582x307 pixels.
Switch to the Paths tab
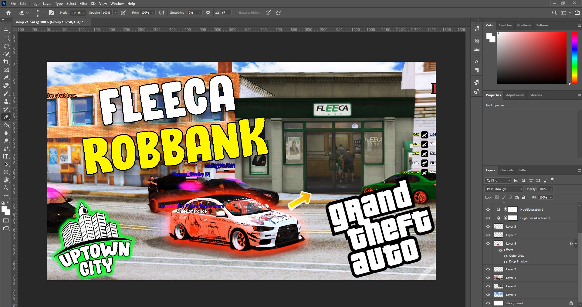click(x=522, y=170)
